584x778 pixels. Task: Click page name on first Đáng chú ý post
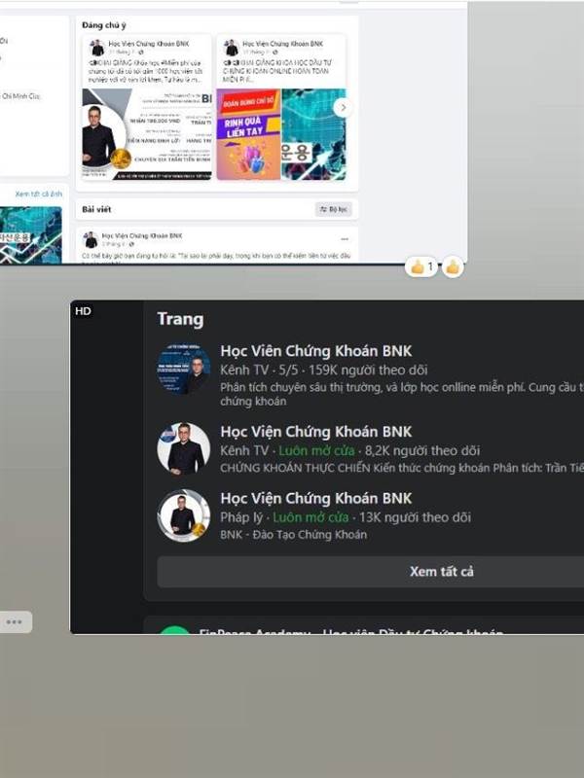(x=149, y=44)
